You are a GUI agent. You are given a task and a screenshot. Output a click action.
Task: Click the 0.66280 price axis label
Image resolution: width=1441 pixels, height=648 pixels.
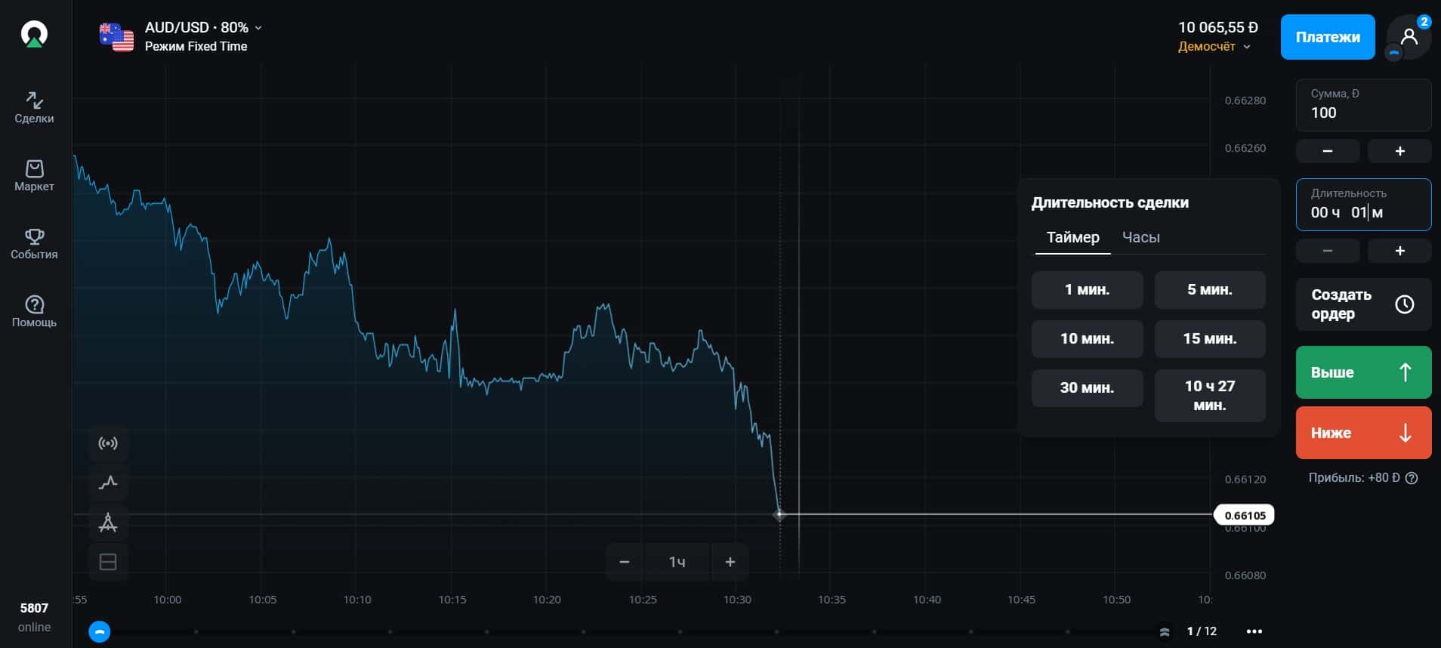pyautogui.click(x=1245, y=100)
